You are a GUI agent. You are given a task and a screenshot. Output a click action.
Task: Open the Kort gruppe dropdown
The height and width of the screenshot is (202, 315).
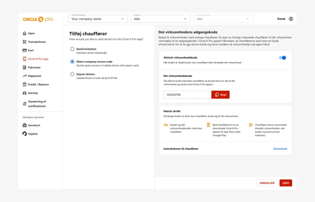pyautogui.click(x=223, y=19)
